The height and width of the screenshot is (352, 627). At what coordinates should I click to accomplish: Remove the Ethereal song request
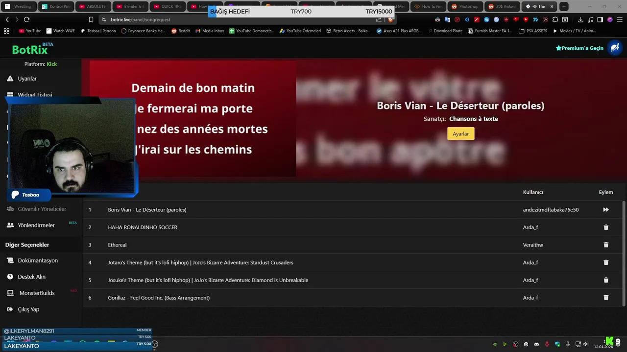(x=606, y=245)
